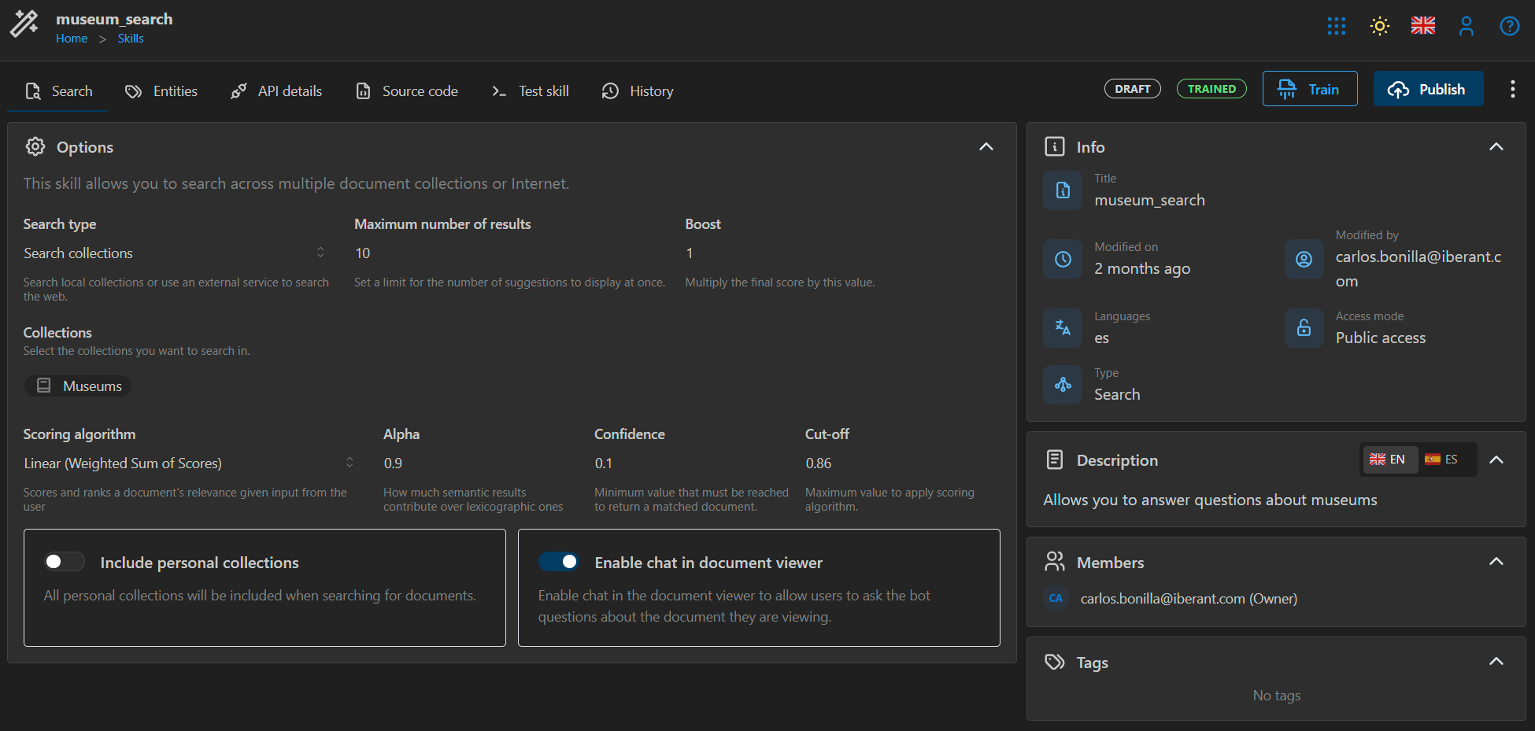
Task: Open the help question mark icon
Action: (x=1510, y=26)
